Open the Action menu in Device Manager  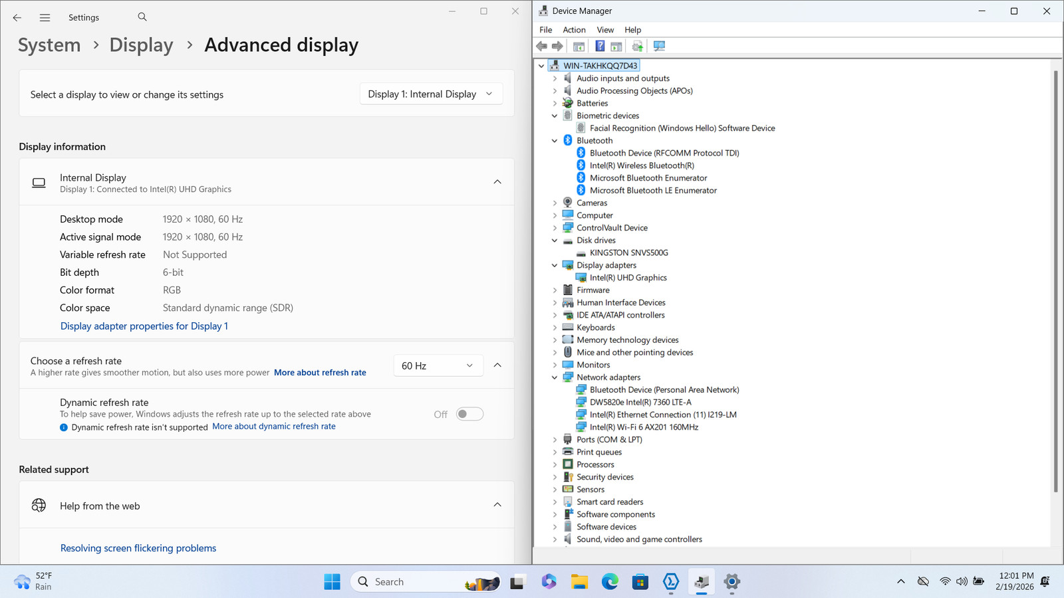[574, 30]
